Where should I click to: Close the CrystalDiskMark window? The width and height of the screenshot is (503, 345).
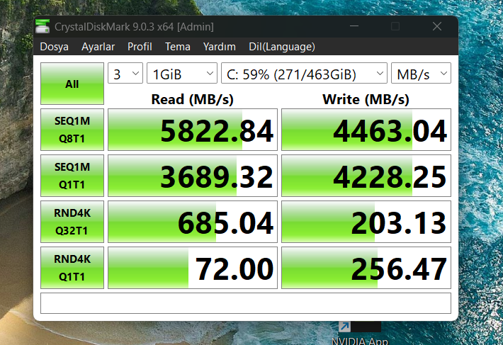pyautogui.click(x=437, y=26)
